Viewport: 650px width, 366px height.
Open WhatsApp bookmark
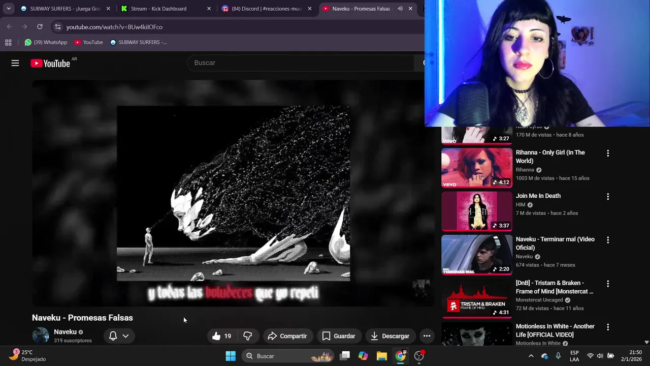pyautogui.click(x=46, y=42)
